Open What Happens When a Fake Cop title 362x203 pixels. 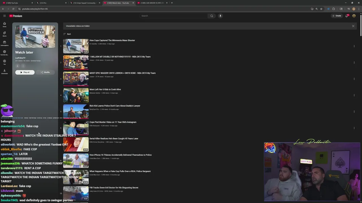120,171
